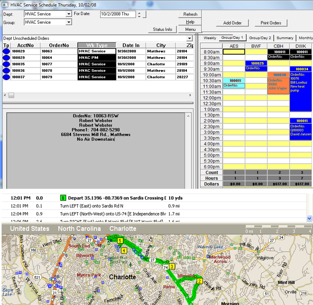Click the blue circle icon for order 10063
The image size is (313, 305).
[x=6, y=51]
